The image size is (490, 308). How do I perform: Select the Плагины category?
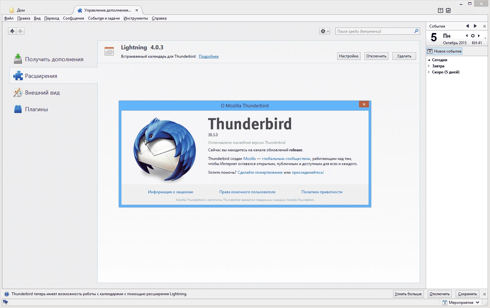pyautogui.click(x=53, y=109)
